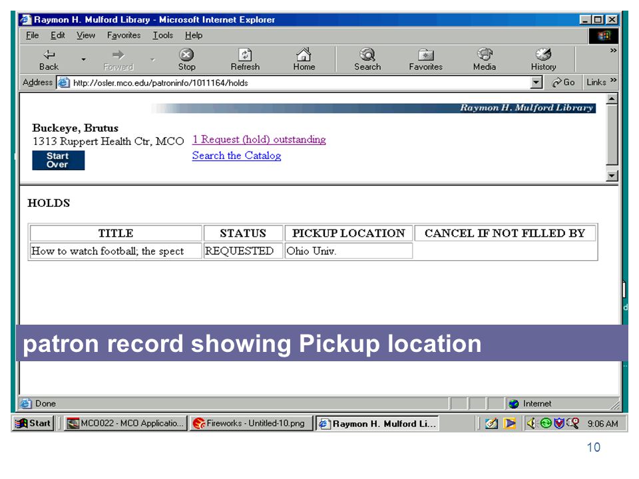This screenshot has width=639, height=479.
Task: Click the Back toolbar button
Action: [49, 59]
